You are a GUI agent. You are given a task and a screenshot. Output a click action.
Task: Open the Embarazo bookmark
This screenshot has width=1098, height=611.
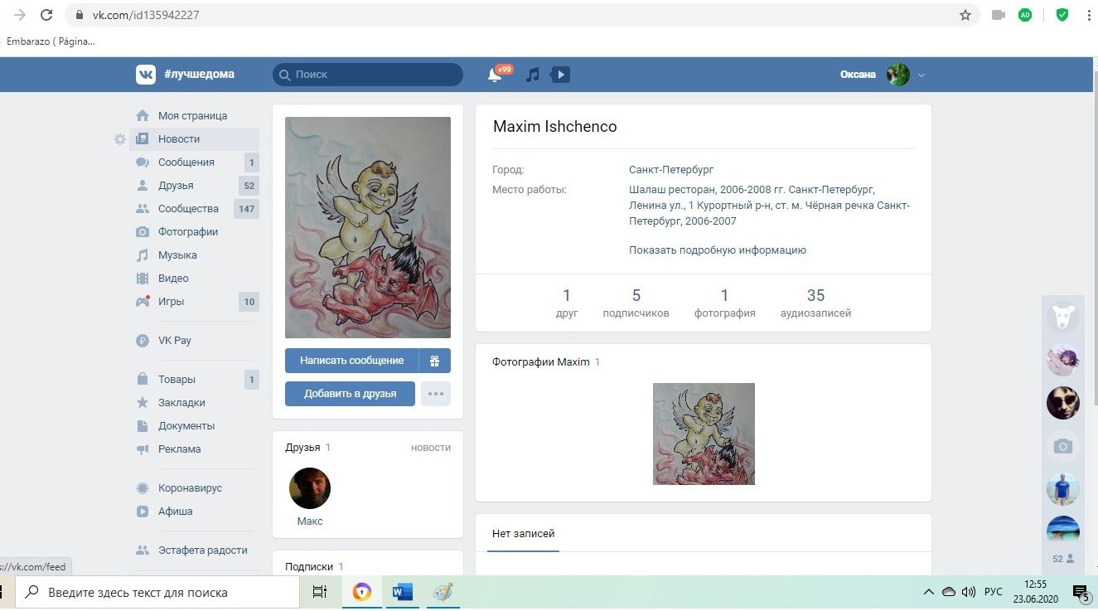(51, 41)
